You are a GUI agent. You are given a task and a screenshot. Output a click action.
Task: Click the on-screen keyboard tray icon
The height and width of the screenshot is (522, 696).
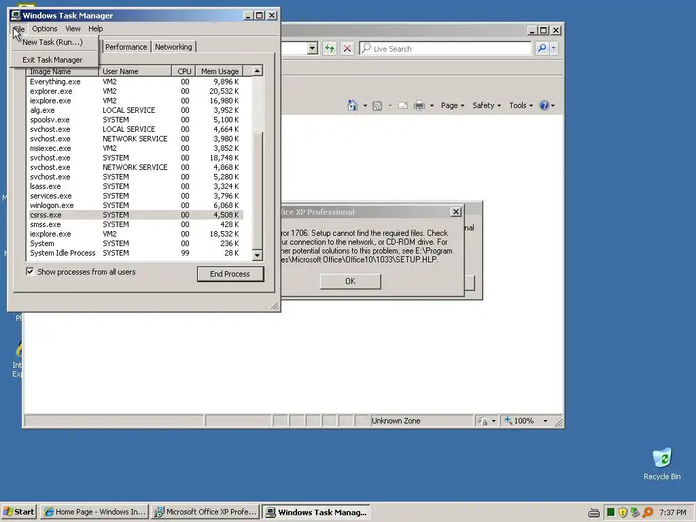pyautogui.click(x=594, y=512)
